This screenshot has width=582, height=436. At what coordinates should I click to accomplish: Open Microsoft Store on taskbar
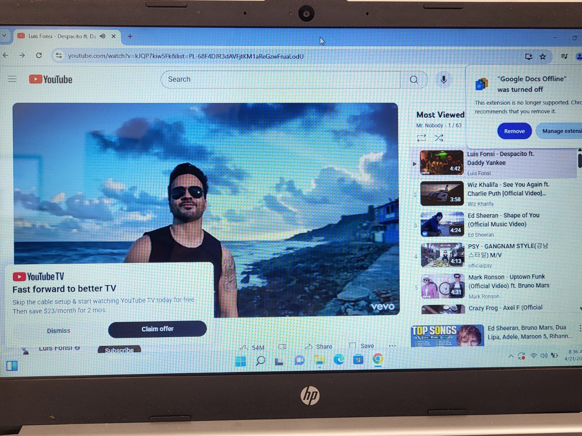pos(358,359)
